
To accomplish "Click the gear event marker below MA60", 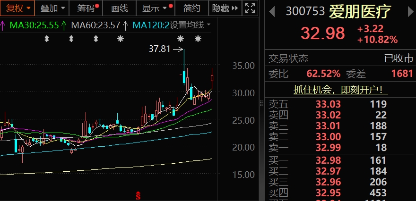I will [x=121, y=39].
